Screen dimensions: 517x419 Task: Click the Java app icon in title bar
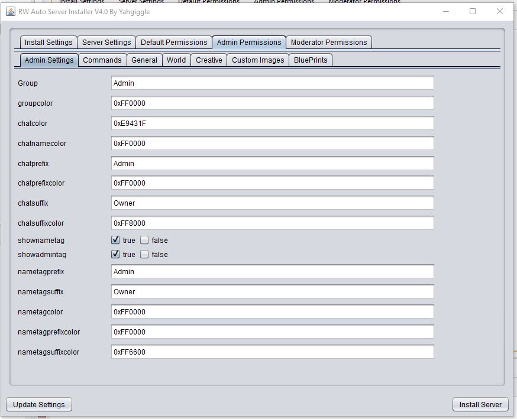coord(10,11)
